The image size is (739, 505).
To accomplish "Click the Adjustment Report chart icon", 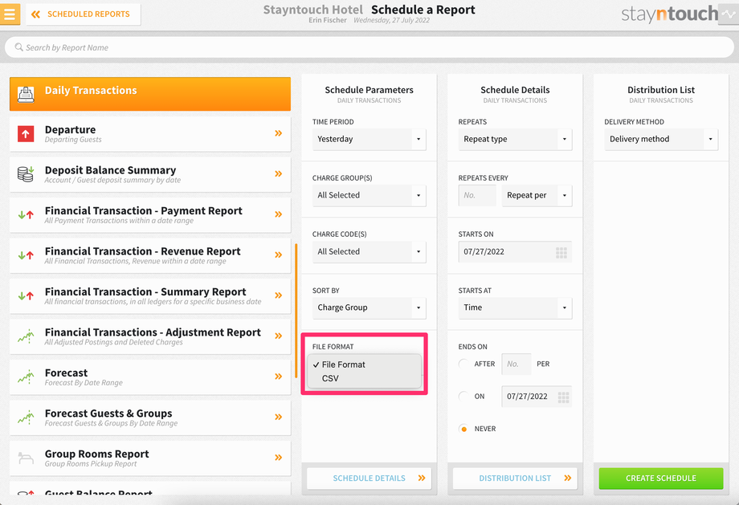I will tap(26, 336).
